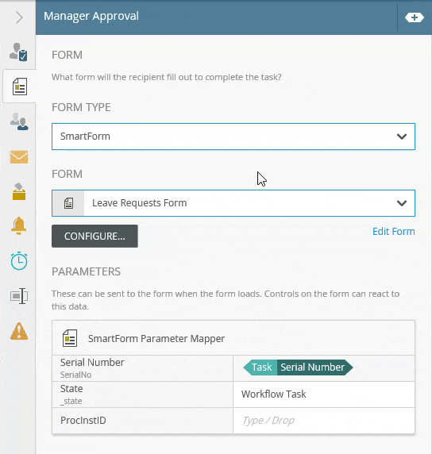Open the Edit Form link
This screenshot has width=432, height=454.
point(393,231)
